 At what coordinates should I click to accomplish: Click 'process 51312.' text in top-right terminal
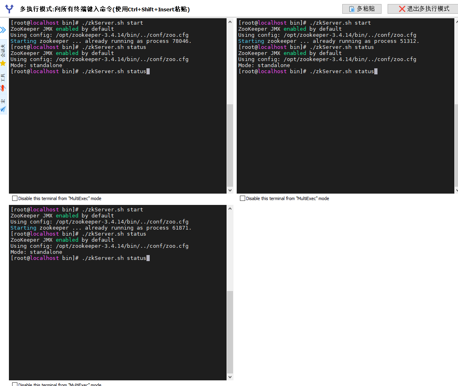click(397, 41)
